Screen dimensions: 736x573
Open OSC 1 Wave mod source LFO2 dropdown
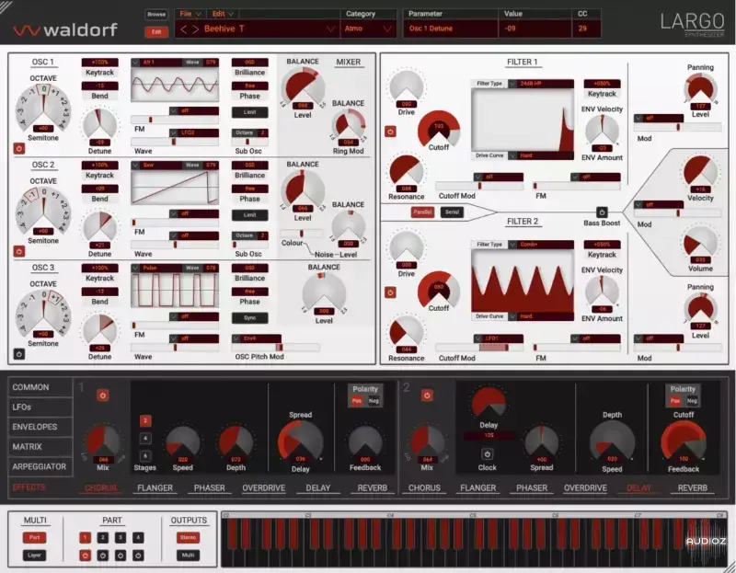[x=174, y=132]
